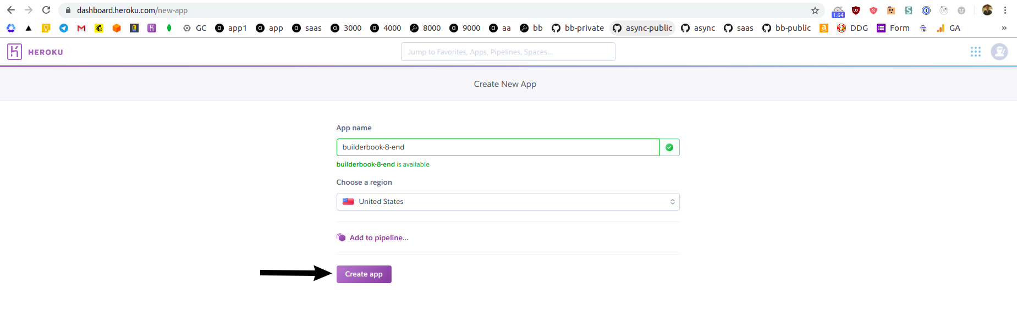The height and width of the screenshot is (321, 1017).
Task: Open the 8000 bookmark
Action: (425, 28)
